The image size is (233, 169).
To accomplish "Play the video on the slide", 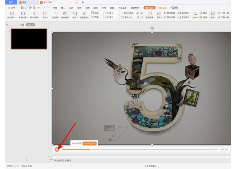I will tap(56, 149).
